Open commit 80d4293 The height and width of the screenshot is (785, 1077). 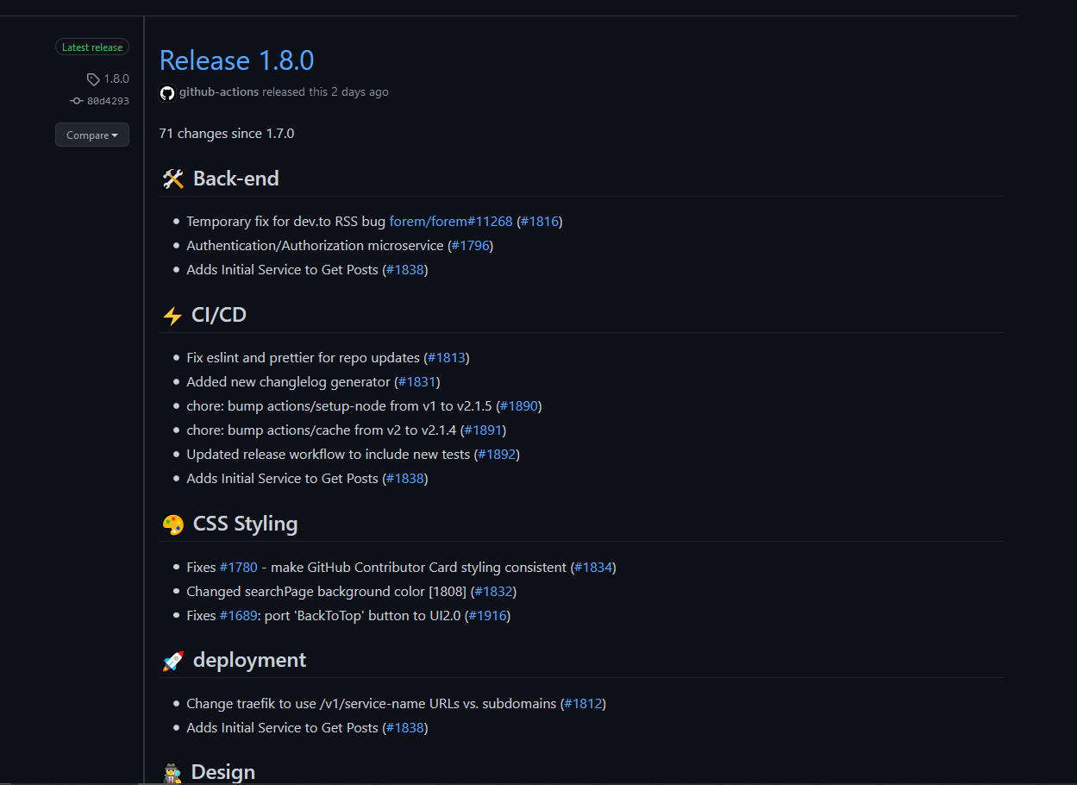(108, 101)
